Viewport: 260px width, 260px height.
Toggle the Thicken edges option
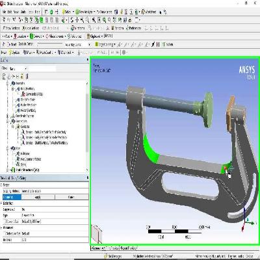168,44
